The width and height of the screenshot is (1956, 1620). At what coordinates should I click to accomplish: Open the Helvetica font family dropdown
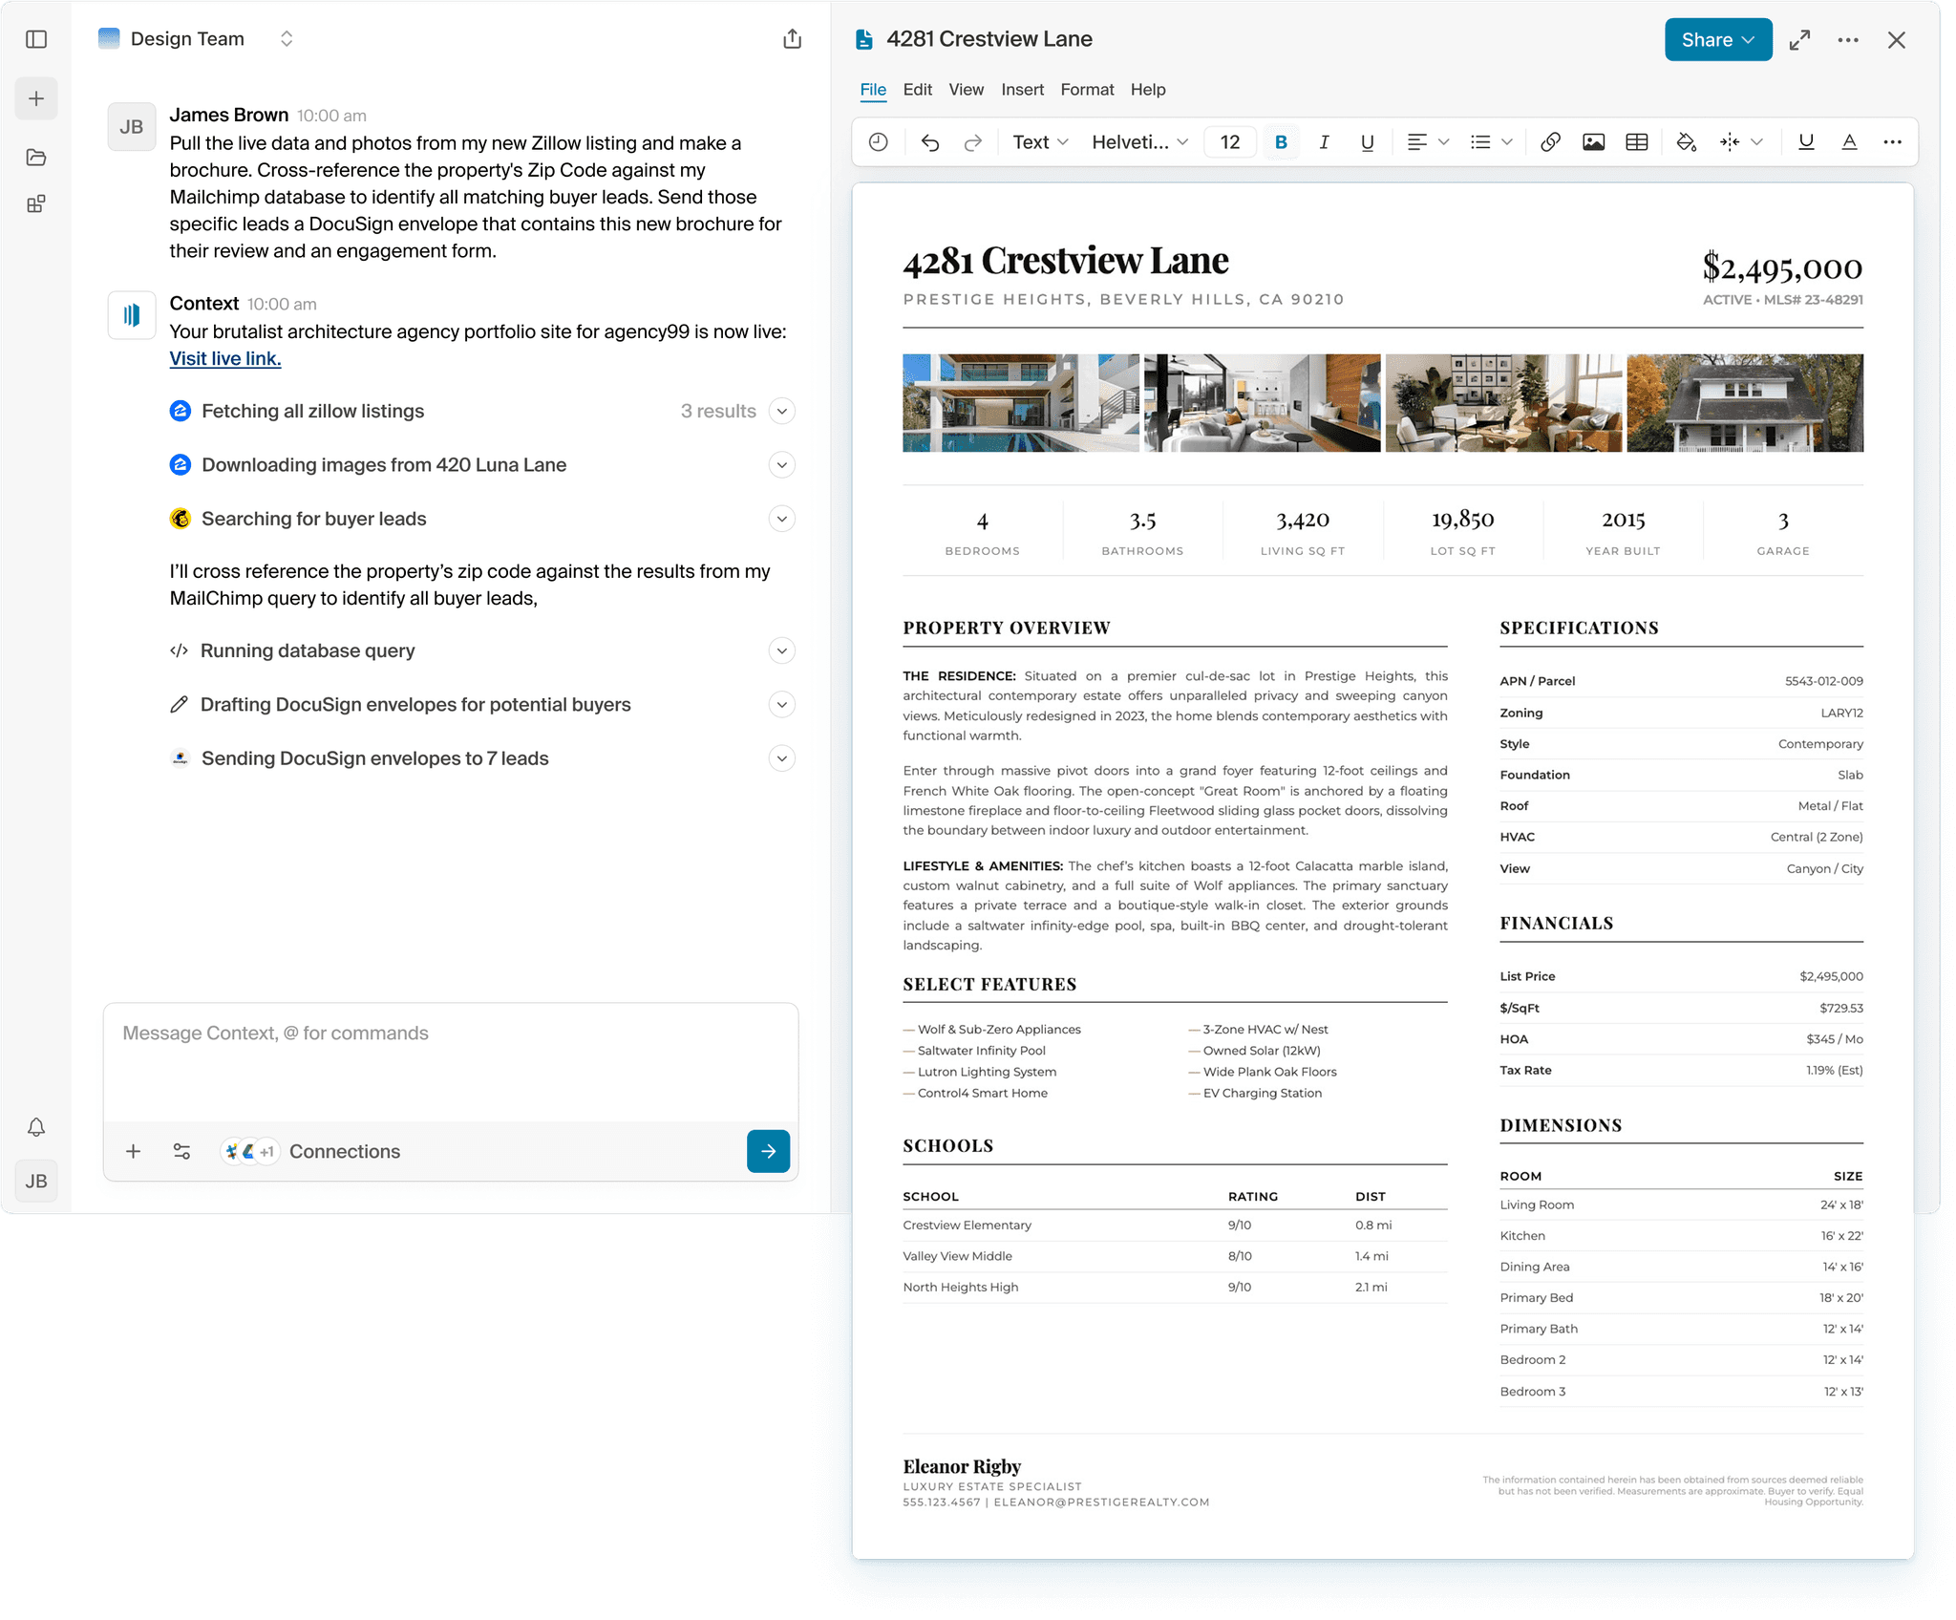tap(1139, 142)
